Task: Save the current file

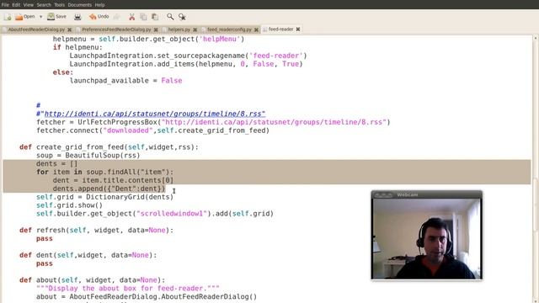Action: (56, 17)
